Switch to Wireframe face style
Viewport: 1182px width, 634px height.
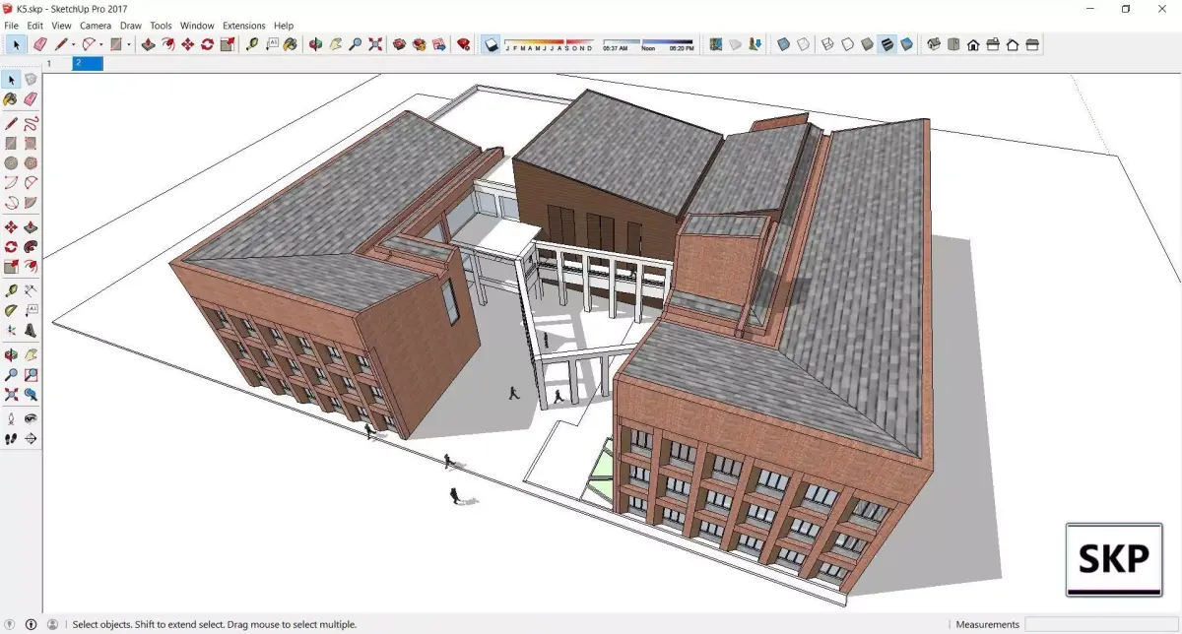[x=827, y=44]
